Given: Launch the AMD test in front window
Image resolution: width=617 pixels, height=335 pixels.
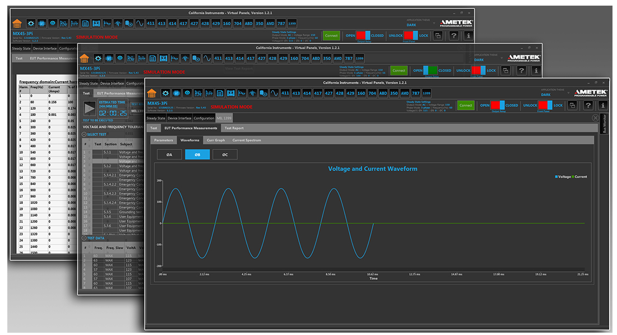Looking at the screenshot, I should click(x=405, y=93).
